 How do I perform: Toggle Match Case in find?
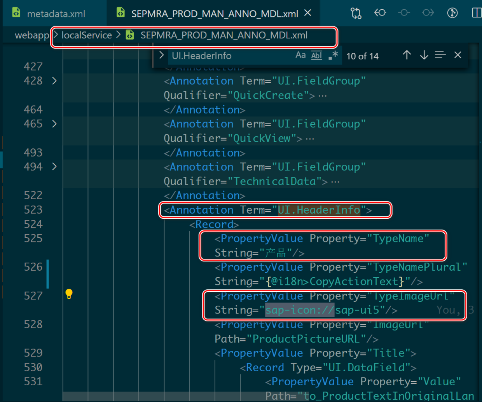[x=300, y=55]
